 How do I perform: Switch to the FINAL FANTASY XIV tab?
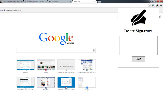11,2
